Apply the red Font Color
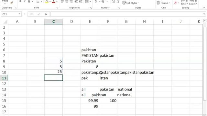Image resolution: width=207 pixels, height=116 pixels. [54, 2]
